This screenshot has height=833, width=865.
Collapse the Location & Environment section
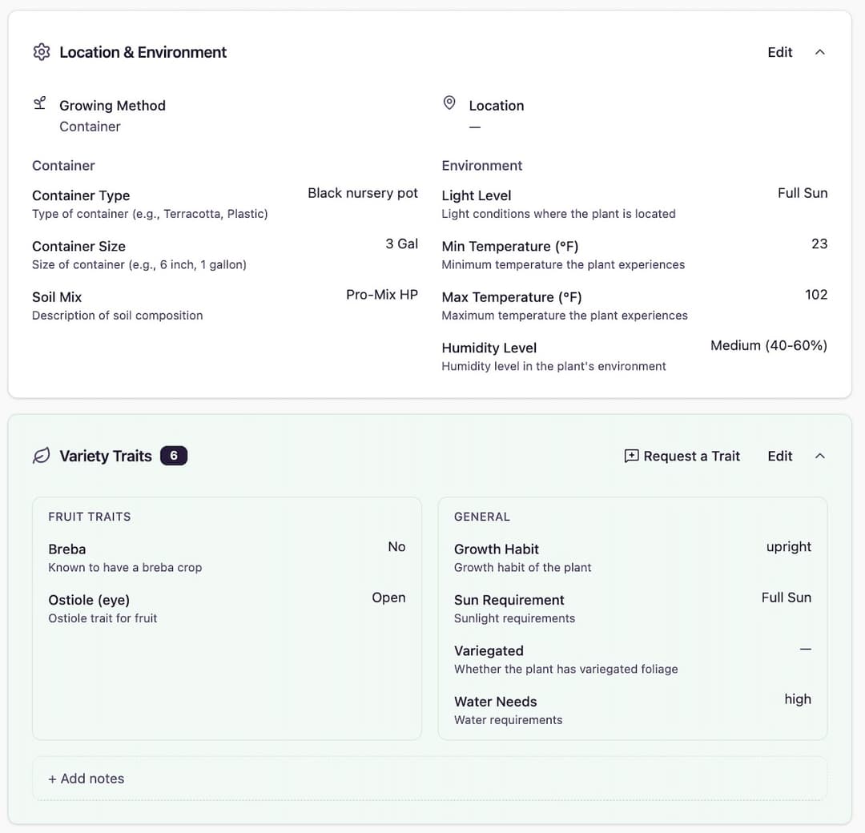pos(819,52)
